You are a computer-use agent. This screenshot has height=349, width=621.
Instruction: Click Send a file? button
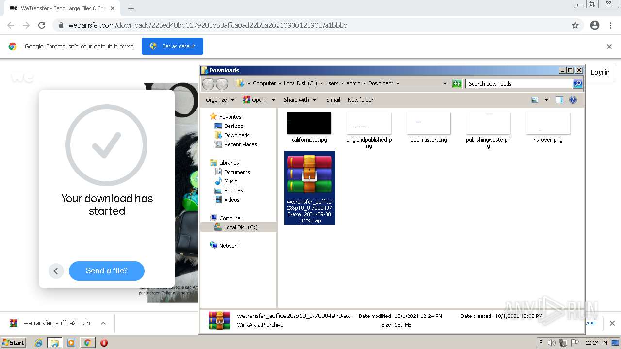point(107,270)
